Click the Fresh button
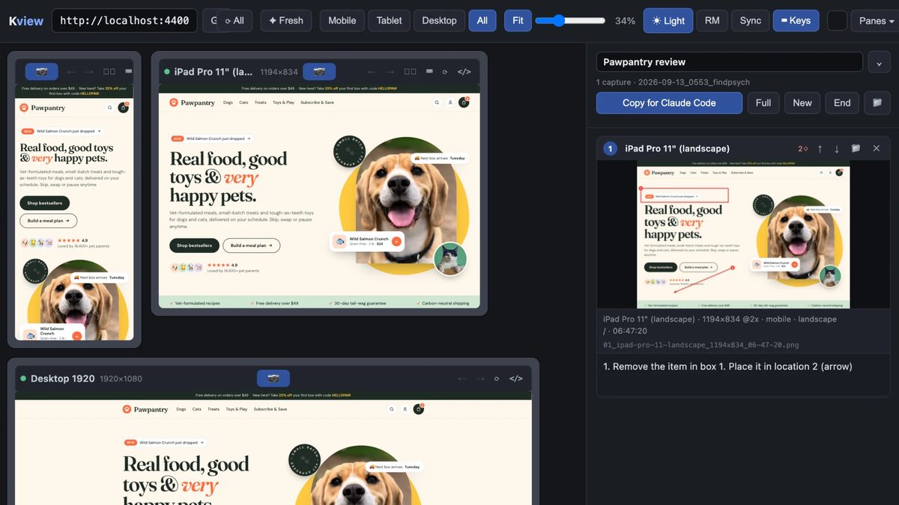Image resolution: width=899 pixels, height=505 pixels. point(286,20)
